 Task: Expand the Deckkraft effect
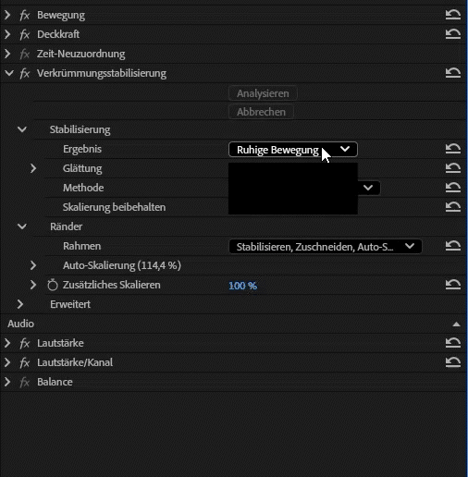pyautogui.click(x=7, y=34)
